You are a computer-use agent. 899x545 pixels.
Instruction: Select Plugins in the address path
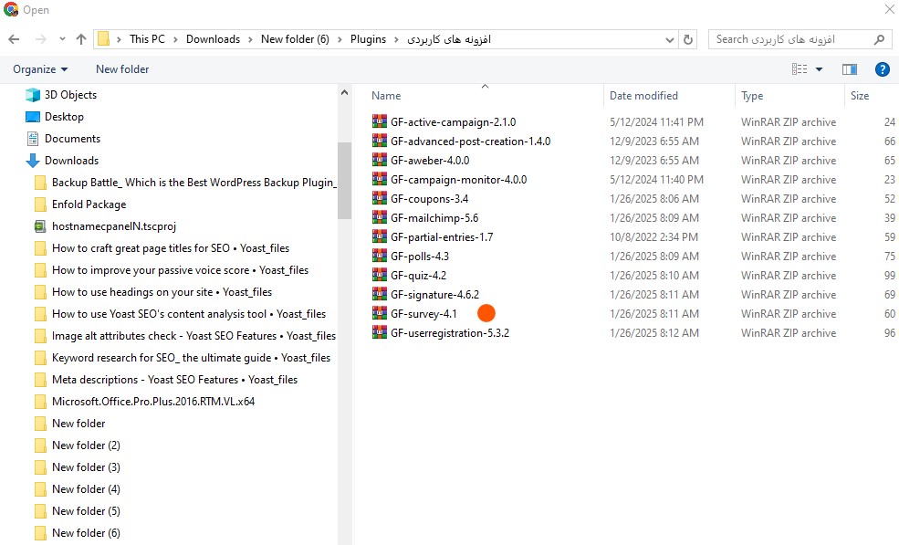tap(368, 39)
